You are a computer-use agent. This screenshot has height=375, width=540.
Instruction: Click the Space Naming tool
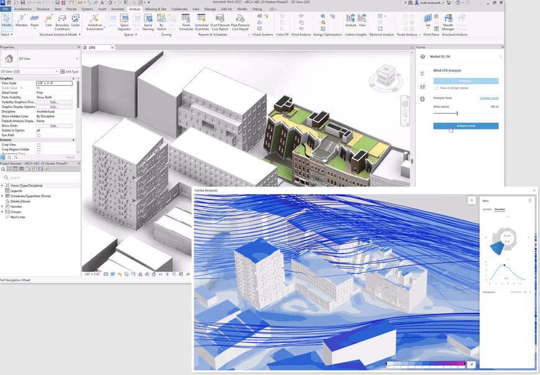(x=148, y=22)
